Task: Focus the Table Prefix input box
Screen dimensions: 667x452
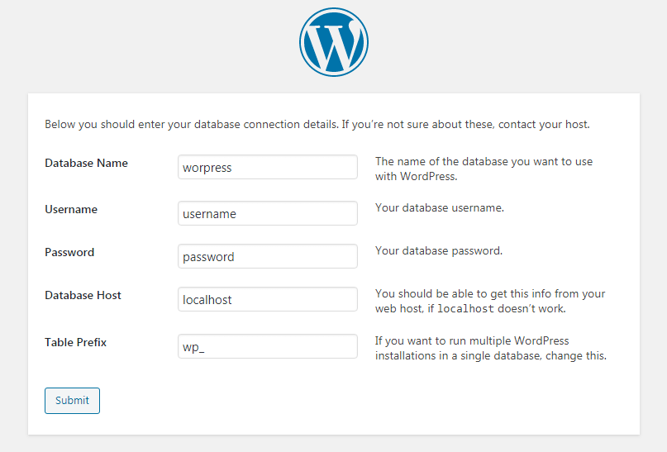Action: (268, 346)
